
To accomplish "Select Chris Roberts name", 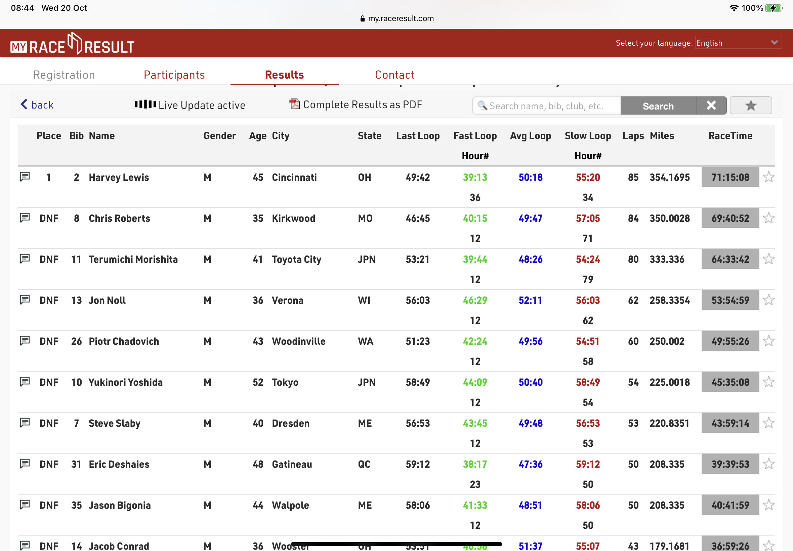I will 119,218.
